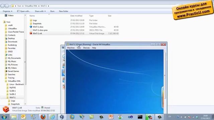Screen dimensions: 214x120
Task: Open the Help menu in VirtualBox
Action: (94, 48)
